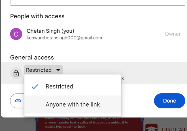Viewport: 187px width, 131px height.
Task: Choose Anyone with the link option
Action: click(x=73, y=105)
